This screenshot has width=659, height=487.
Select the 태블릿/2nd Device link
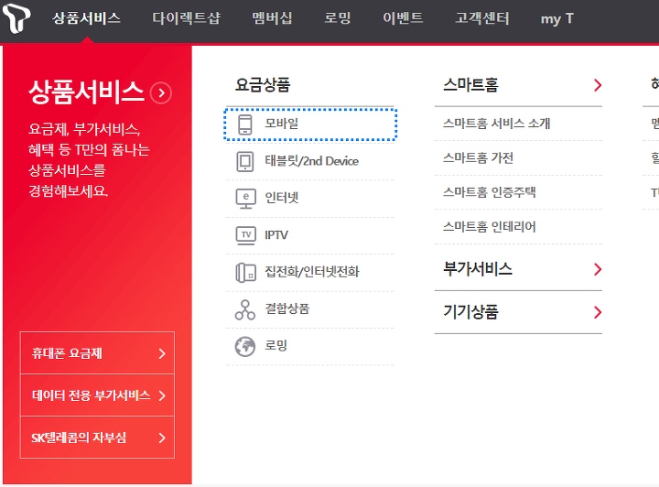point(310,161)
